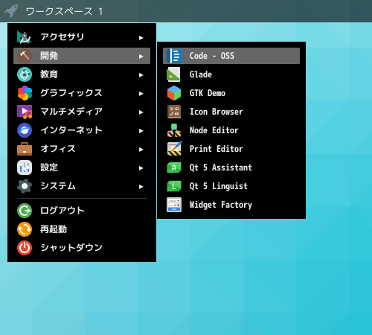Click the red シャットダウン power icon

(25, 248)
